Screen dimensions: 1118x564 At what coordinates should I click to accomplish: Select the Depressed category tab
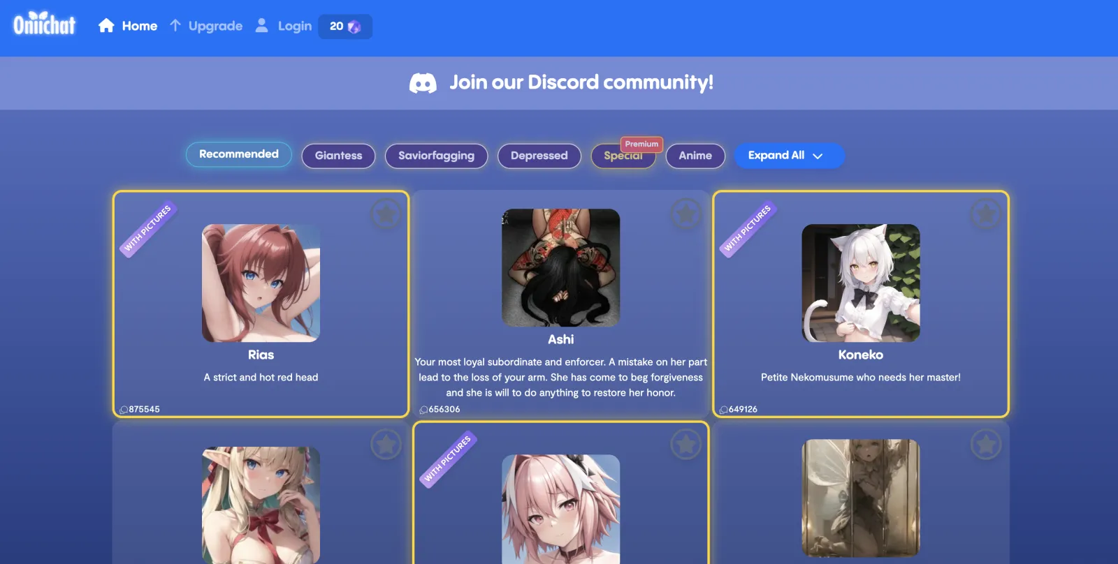539,156
